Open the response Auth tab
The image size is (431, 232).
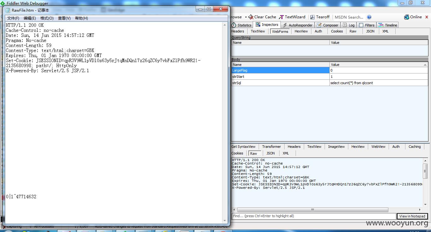click(x=396, y=147)
